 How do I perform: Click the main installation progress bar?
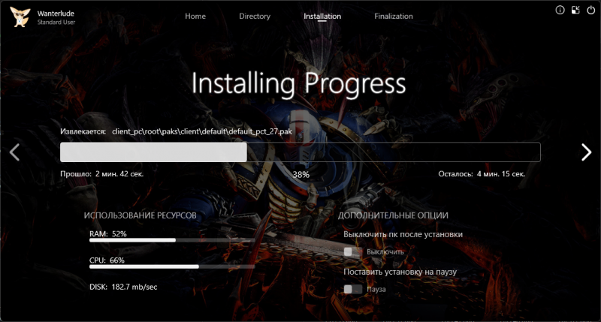click(300, 152)
